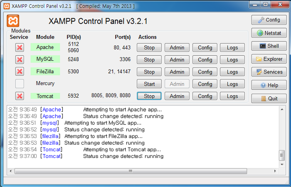Click the MySQL port '3306'
The image size is (291, 187).
click(125, 59)
